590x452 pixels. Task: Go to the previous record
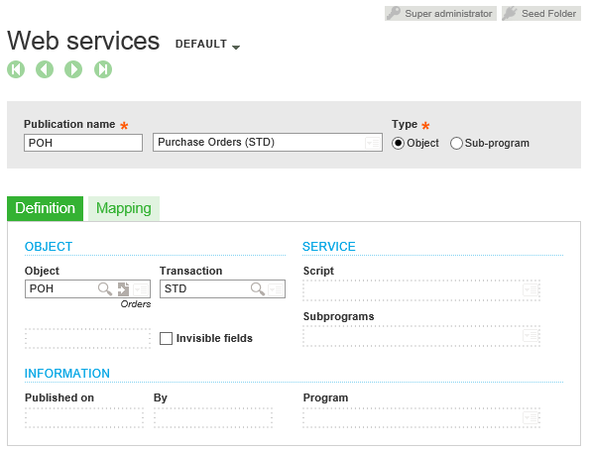[x=45, y=69]
